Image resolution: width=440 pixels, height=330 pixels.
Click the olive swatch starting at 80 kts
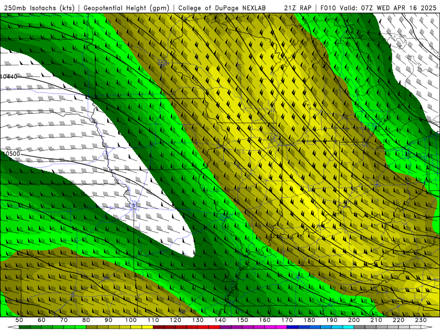(92, 327)
